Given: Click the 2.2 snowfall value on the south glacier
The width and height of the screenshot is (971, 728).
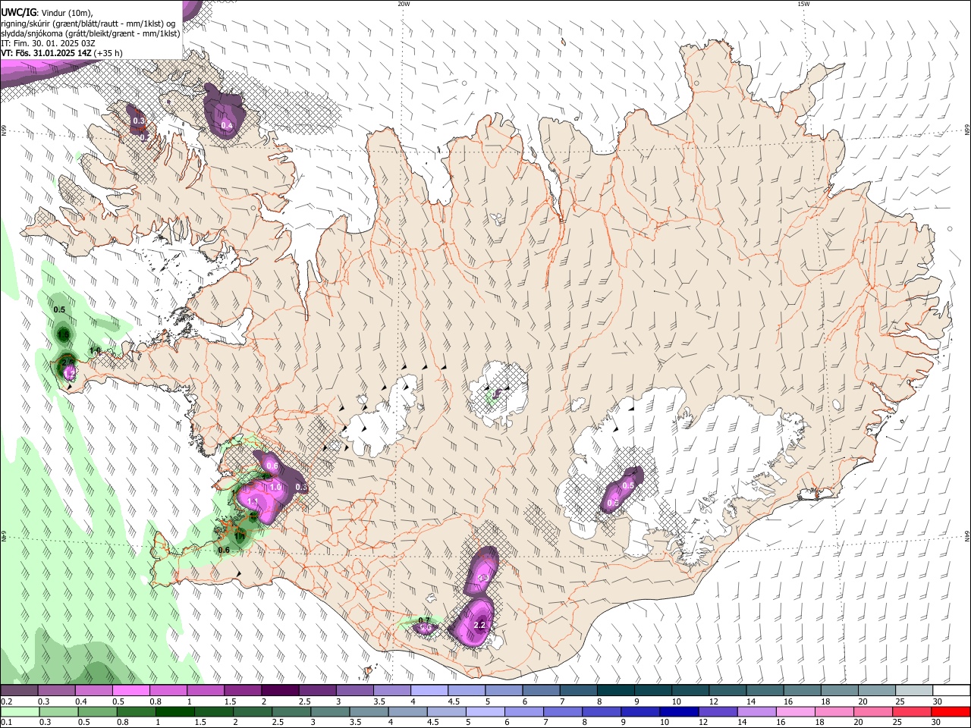Looking at the screenshot, I should pos(479,625).
